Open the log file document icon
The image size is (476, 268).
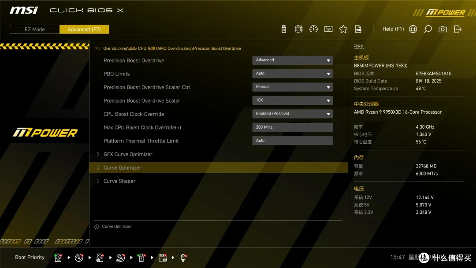point(358,29)
